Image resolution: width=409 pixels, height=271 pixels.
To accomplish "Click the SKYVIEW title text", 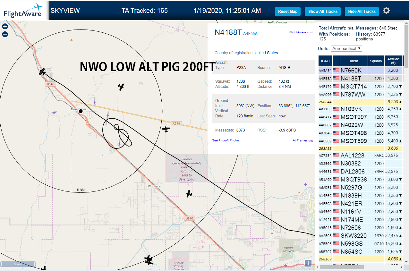I will coord(65,10).
